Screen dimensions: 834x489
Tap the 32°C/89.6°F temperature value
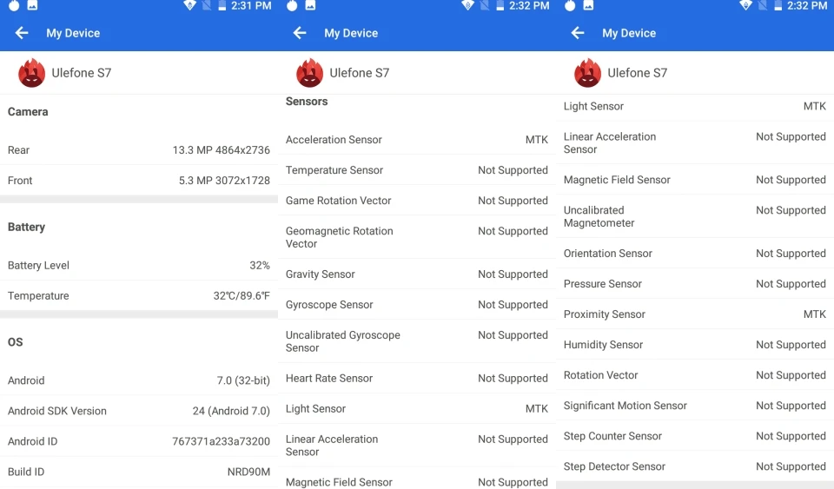pos(242,295)
